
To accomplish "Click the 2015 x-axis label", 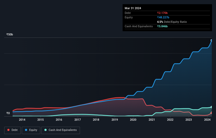I will [41, 120].
